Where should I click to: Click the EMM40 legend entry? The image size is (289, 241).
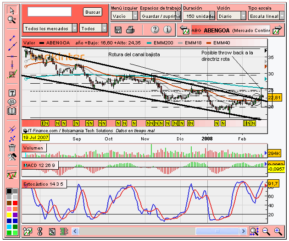(x=218, y=43)
